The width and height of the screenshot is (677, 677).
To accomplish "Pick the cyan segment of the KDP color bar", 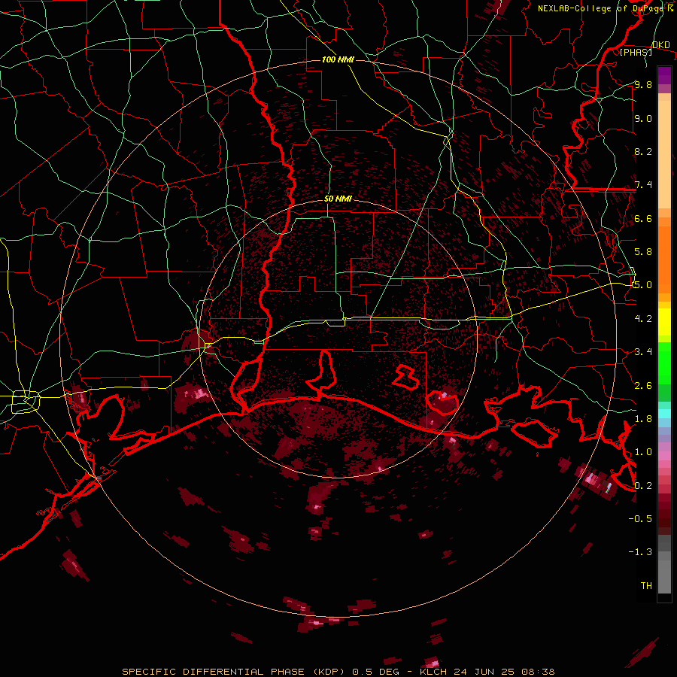I will pos(664,413).
